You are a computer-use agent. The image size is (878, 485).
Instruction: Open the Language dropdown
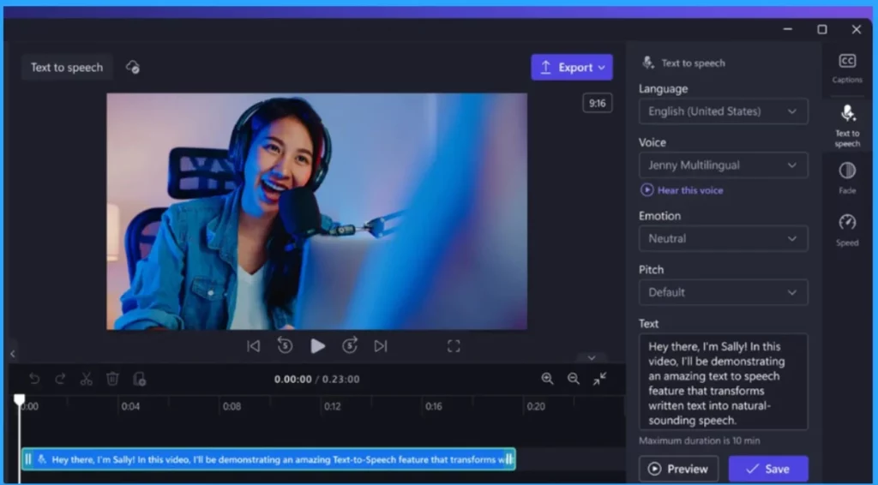pos(723,111)
